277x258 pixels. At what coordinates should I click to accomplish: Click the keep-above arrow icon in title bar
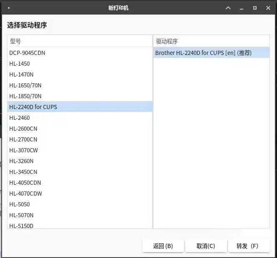pos(228,8)
